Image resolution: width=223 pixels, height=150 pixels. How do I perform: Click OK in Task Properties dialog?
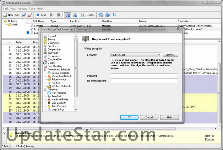pos(129,117)
